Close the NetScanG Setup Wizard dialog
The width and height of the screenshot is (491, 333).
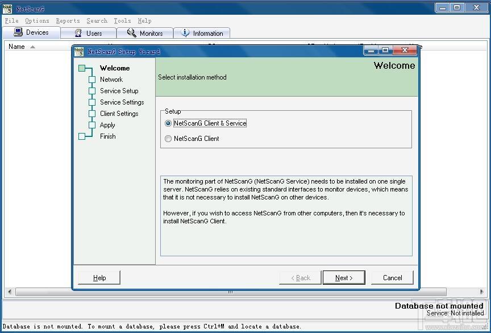405,50
